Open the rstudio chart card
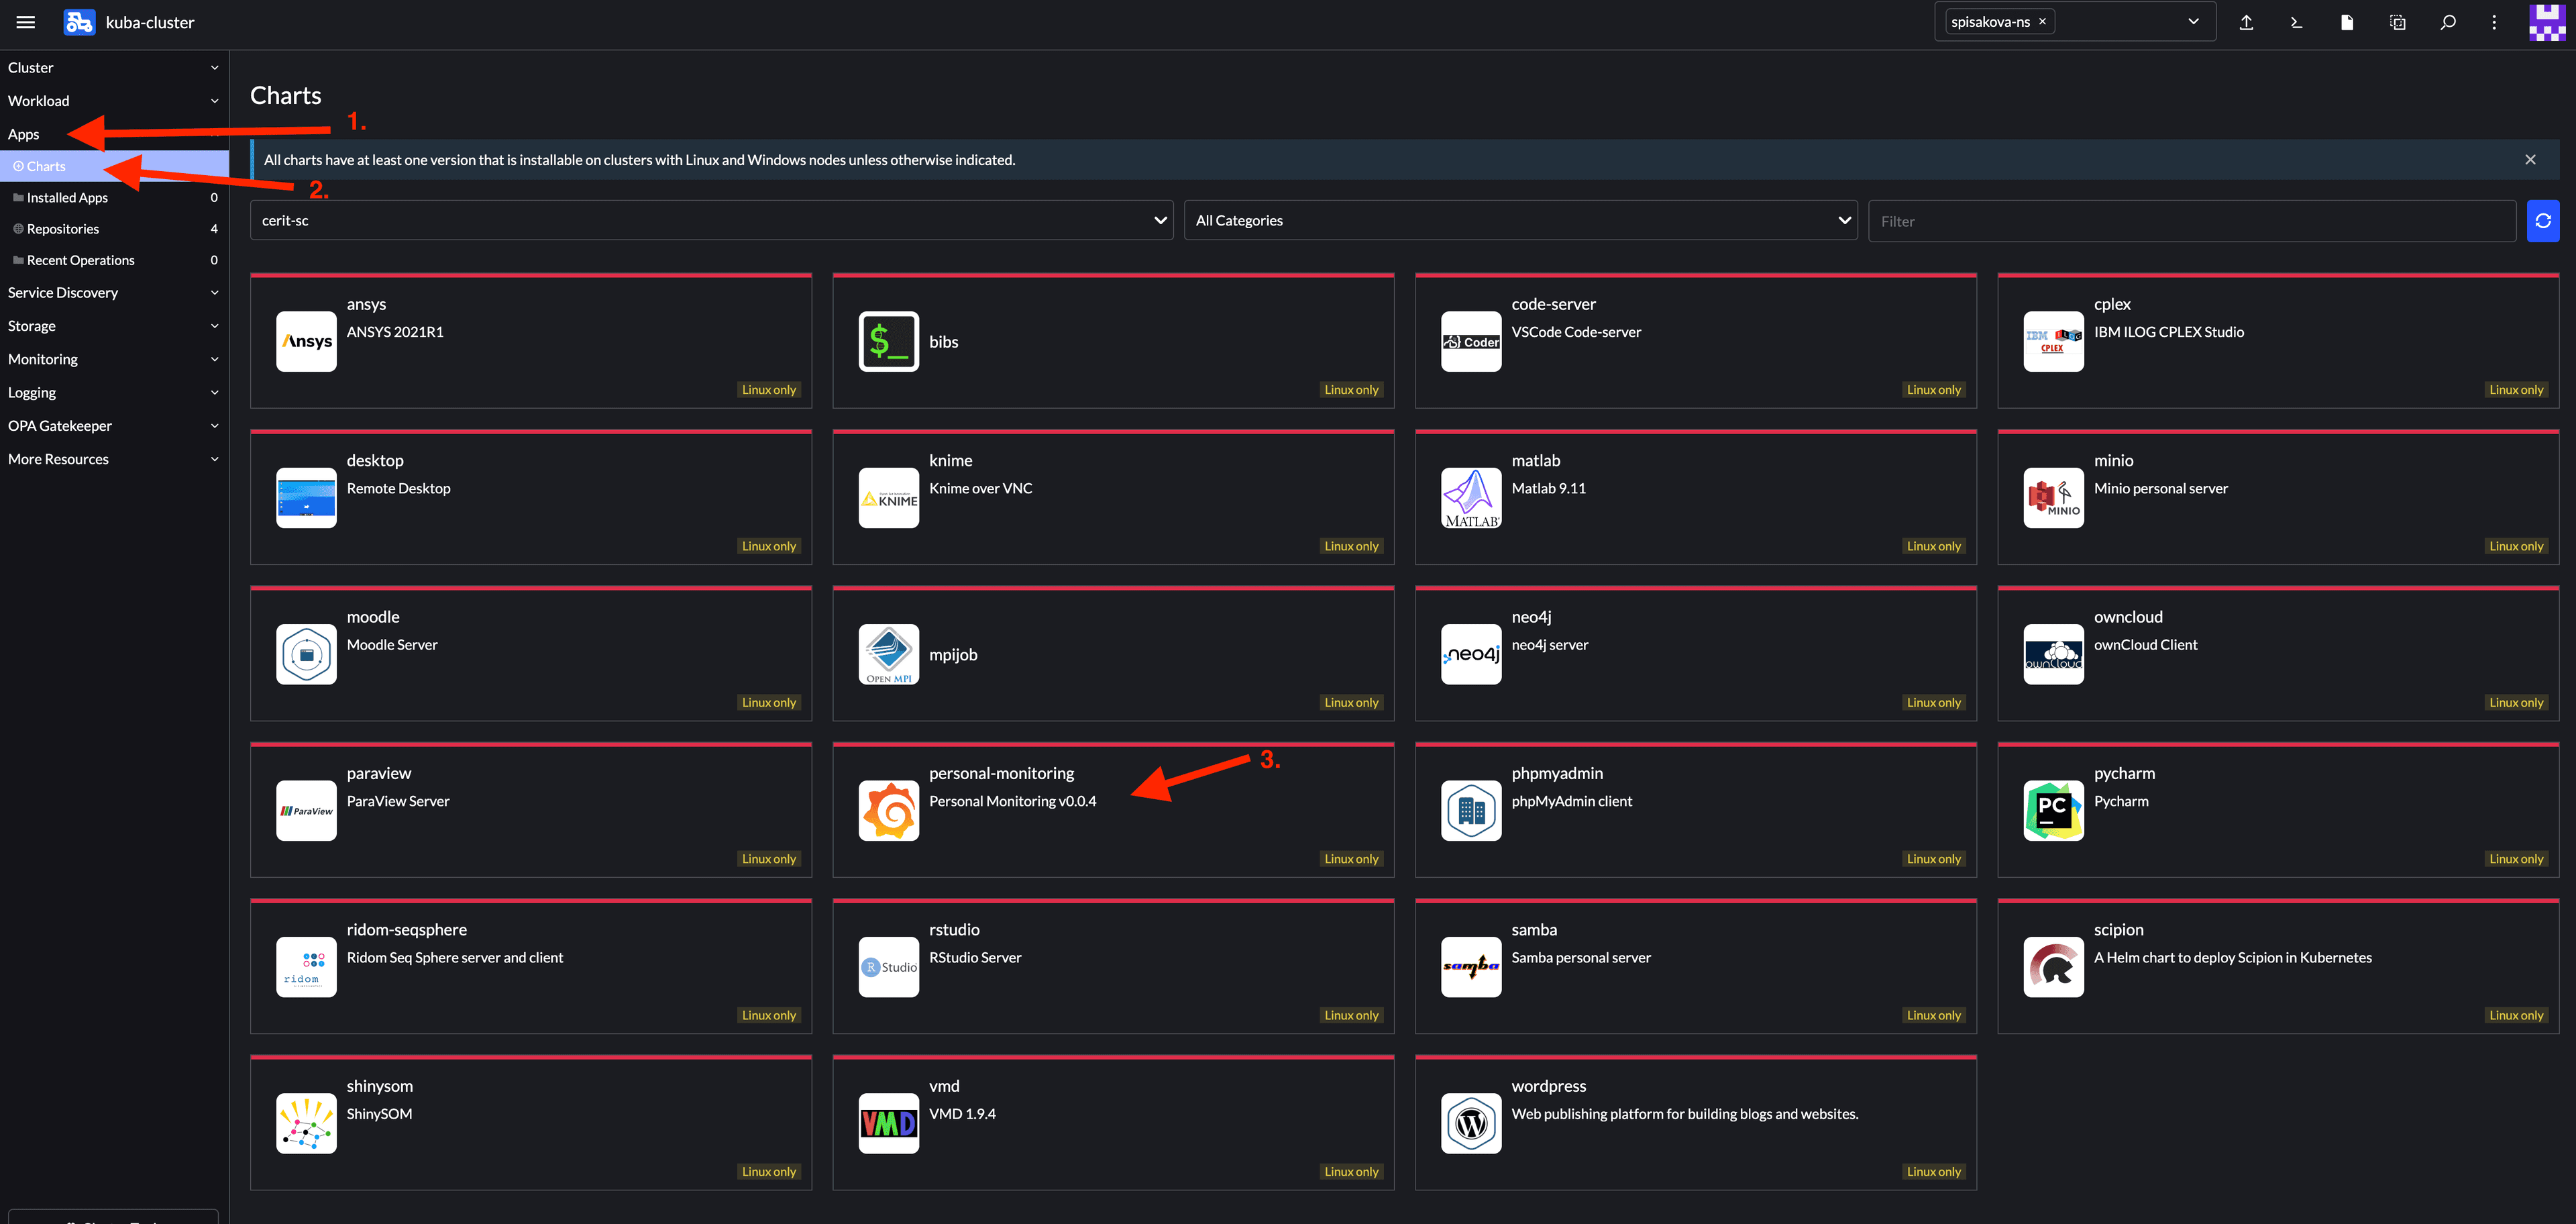Image resolution: width=2576 pixels, height=1224 pixels. [1112, 966]
